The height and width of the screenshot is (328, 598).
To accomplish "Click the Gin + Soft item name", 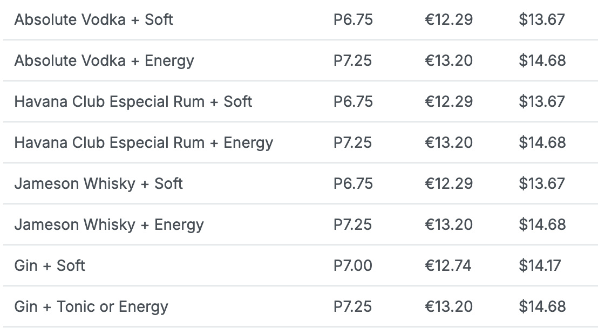I will (50, 265).
